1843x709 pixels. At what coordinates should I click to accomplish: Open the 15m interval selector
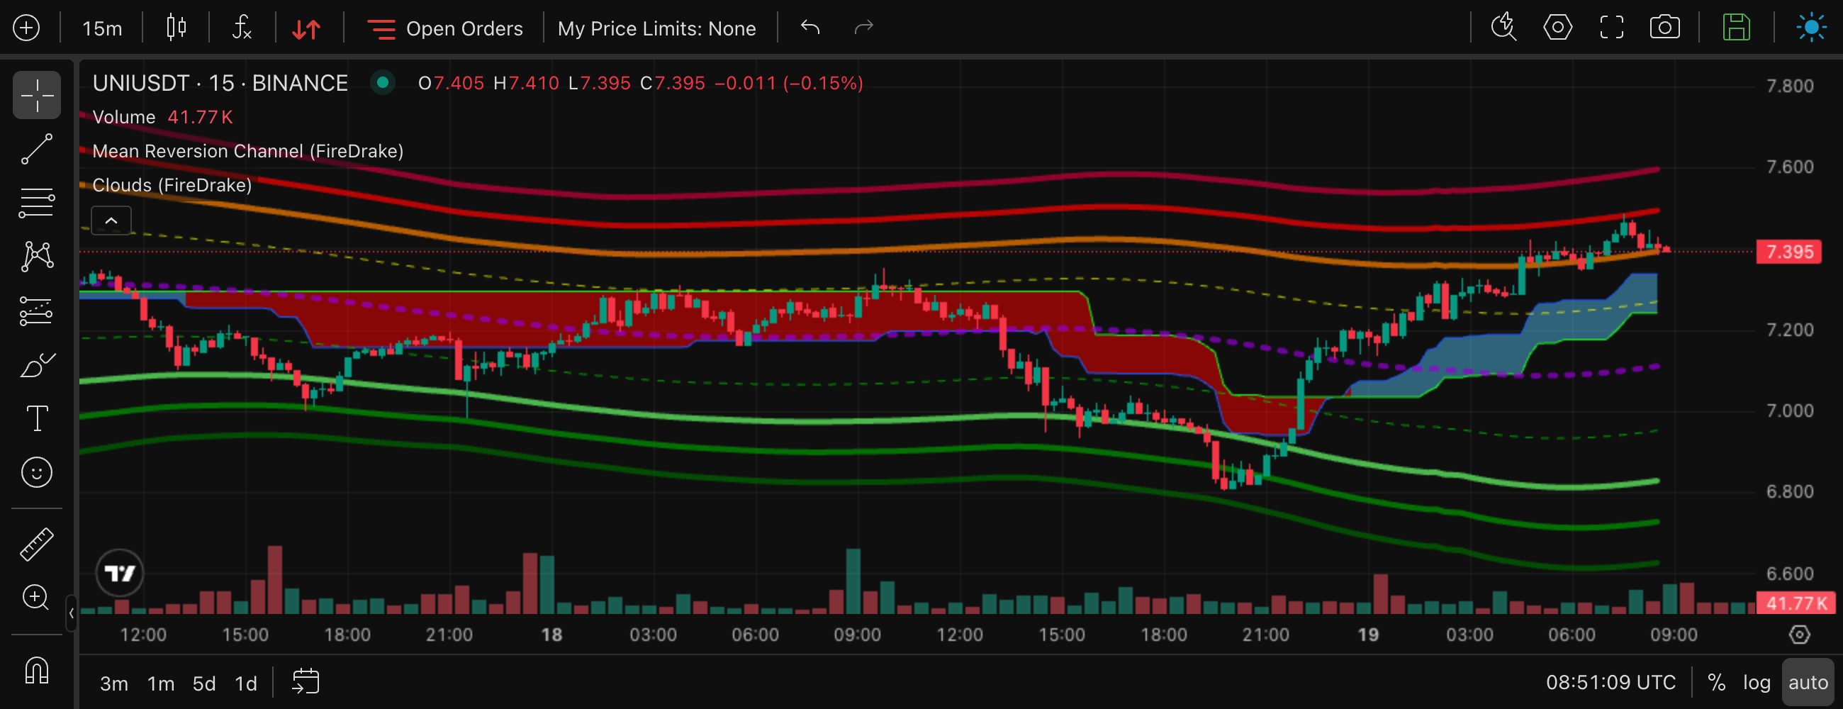click(x=101, y=28)
